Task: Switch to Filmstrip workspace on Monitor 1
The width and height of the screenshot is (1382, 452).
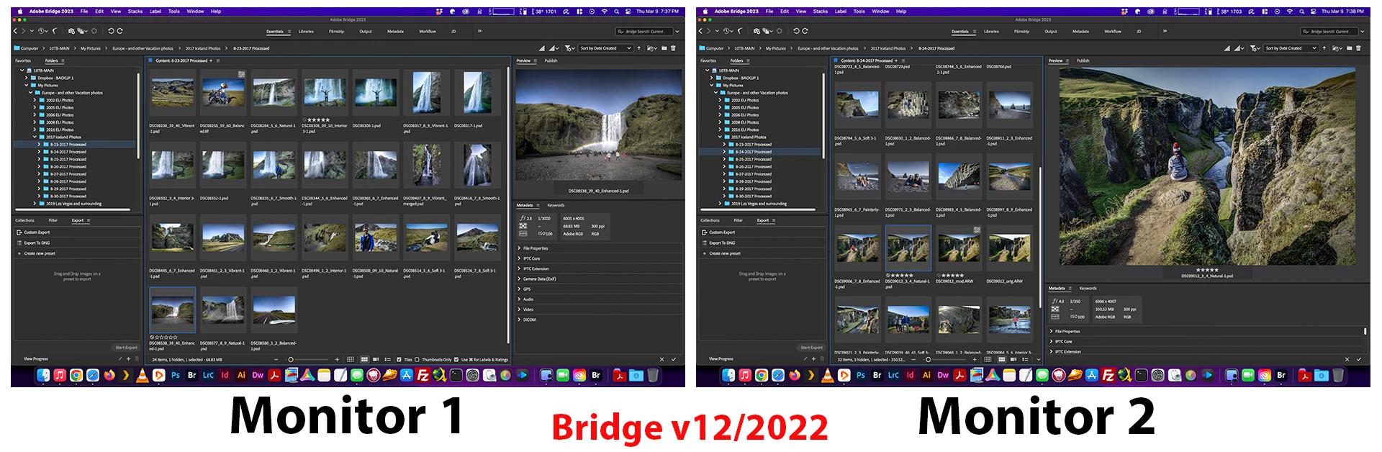Action: pos(336,31)
